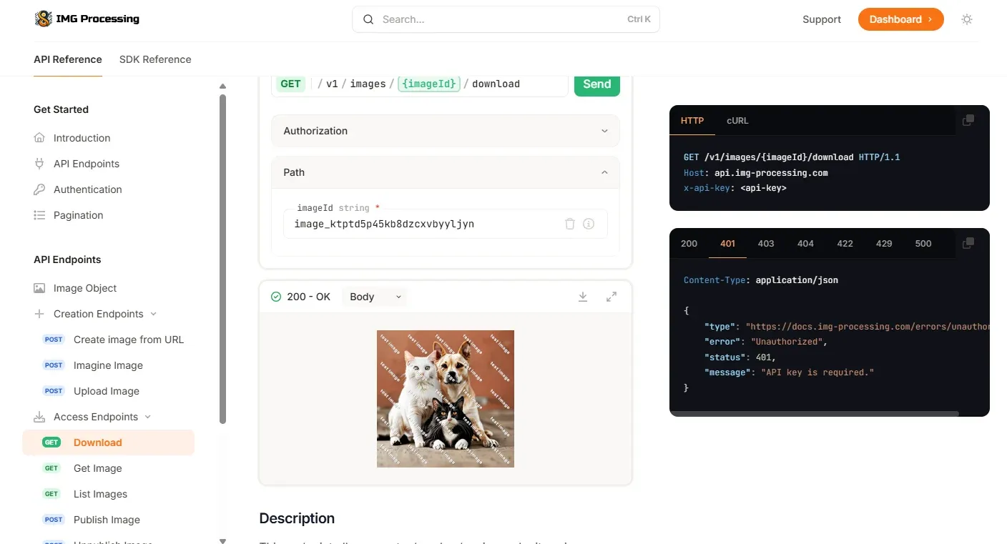Open the orange Dashboard button
The height and width of the screenshot is (544, 1007).
tap(900, 19)
